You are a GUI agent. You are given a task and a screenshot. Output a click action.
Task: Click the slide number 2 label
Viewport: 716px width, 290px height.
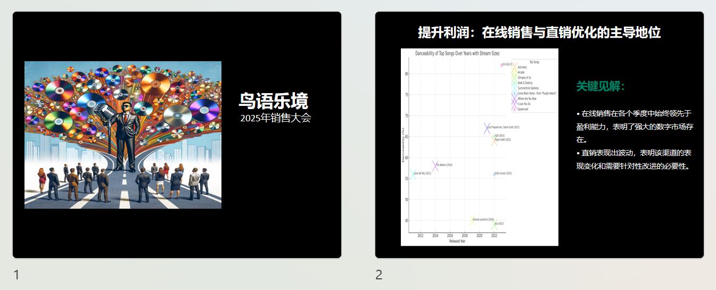click(379, 275)
